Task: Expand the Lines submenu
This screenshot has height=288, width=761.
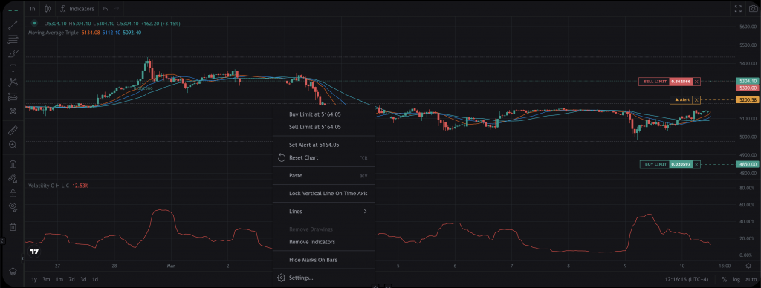Action: pyautogui.click(x=324, y=212)
